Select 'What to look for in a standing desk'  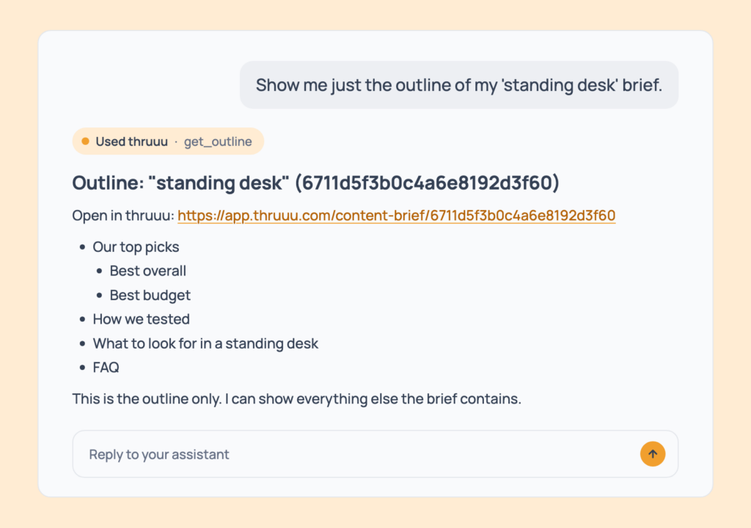pos(205,343)
